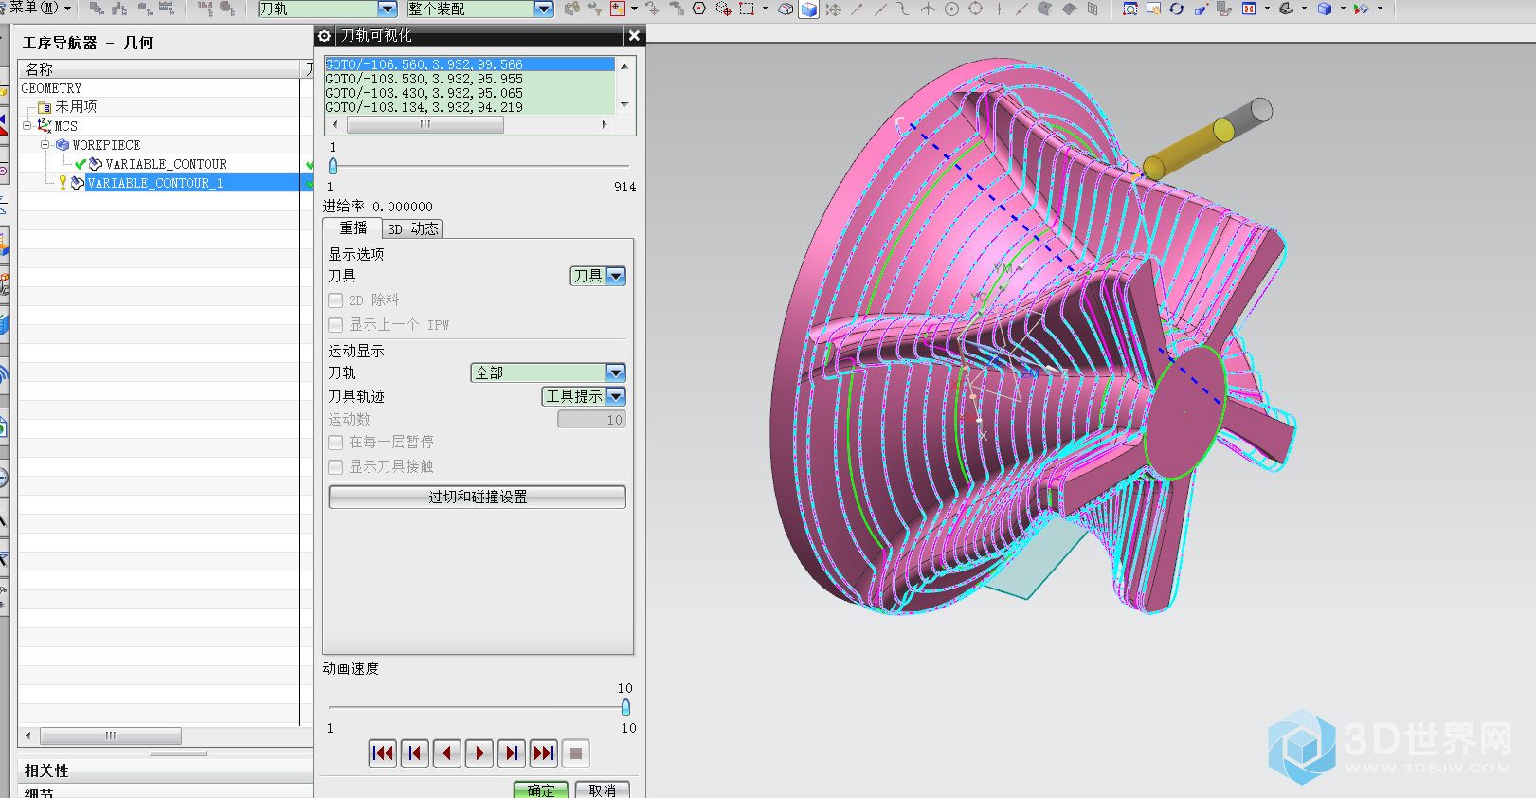Viewport: 1536px width, 798px height.
Task: Select the WORKPIECE tree item
Action: [x=106, y=145]
